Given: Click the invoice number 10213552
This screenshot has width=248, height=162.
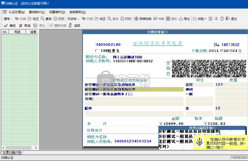Looking at the screenshot, I should 230,45.
